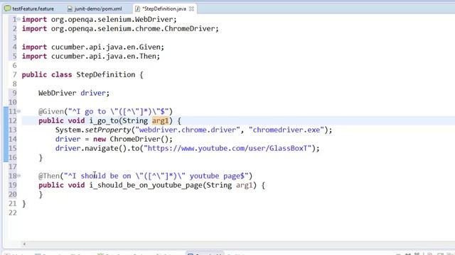Click the i_go_to method name
Viewport: 455px width, 255px height.
tap(104, 120)
